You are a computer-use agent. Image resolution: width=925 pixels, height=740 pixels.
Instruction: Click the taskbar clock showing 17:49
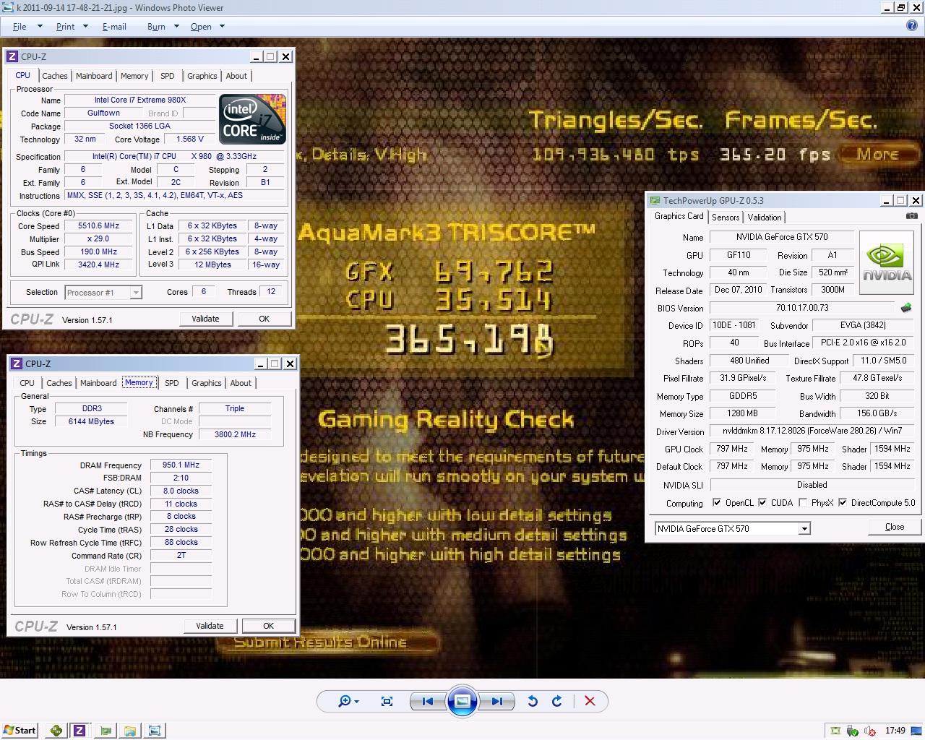(895, 731)
